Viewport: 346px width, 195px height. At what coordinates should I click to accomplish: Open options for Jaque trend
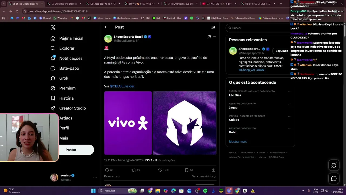290,104
